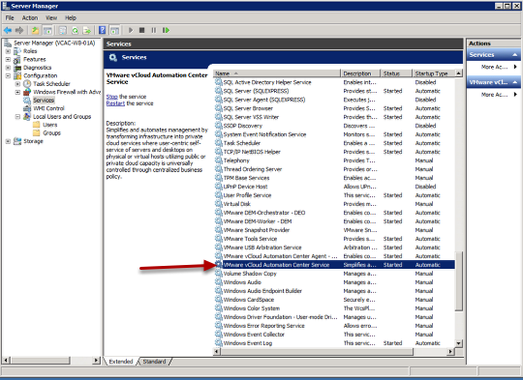Click the Users folder icon
This screenshot has height=380, width=523.
[x=37, y=125]
